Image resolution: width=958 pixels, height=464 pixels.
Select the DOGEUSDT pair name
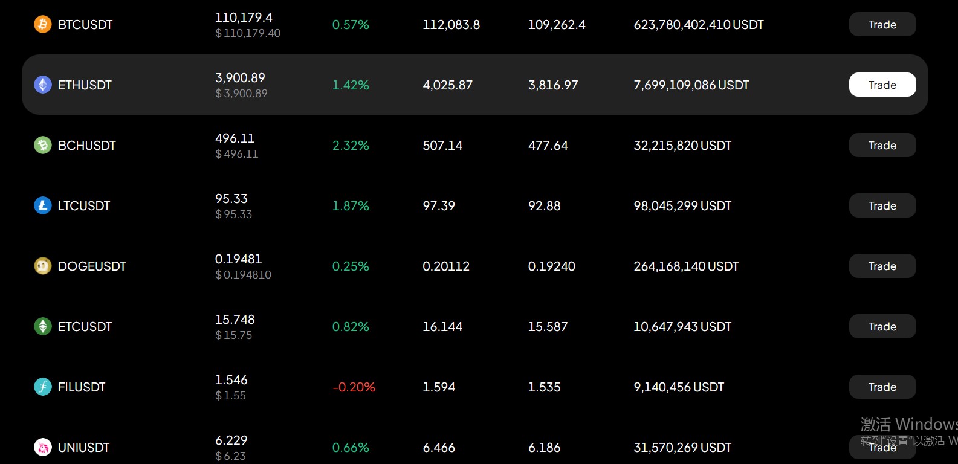[x=92, y=266]
